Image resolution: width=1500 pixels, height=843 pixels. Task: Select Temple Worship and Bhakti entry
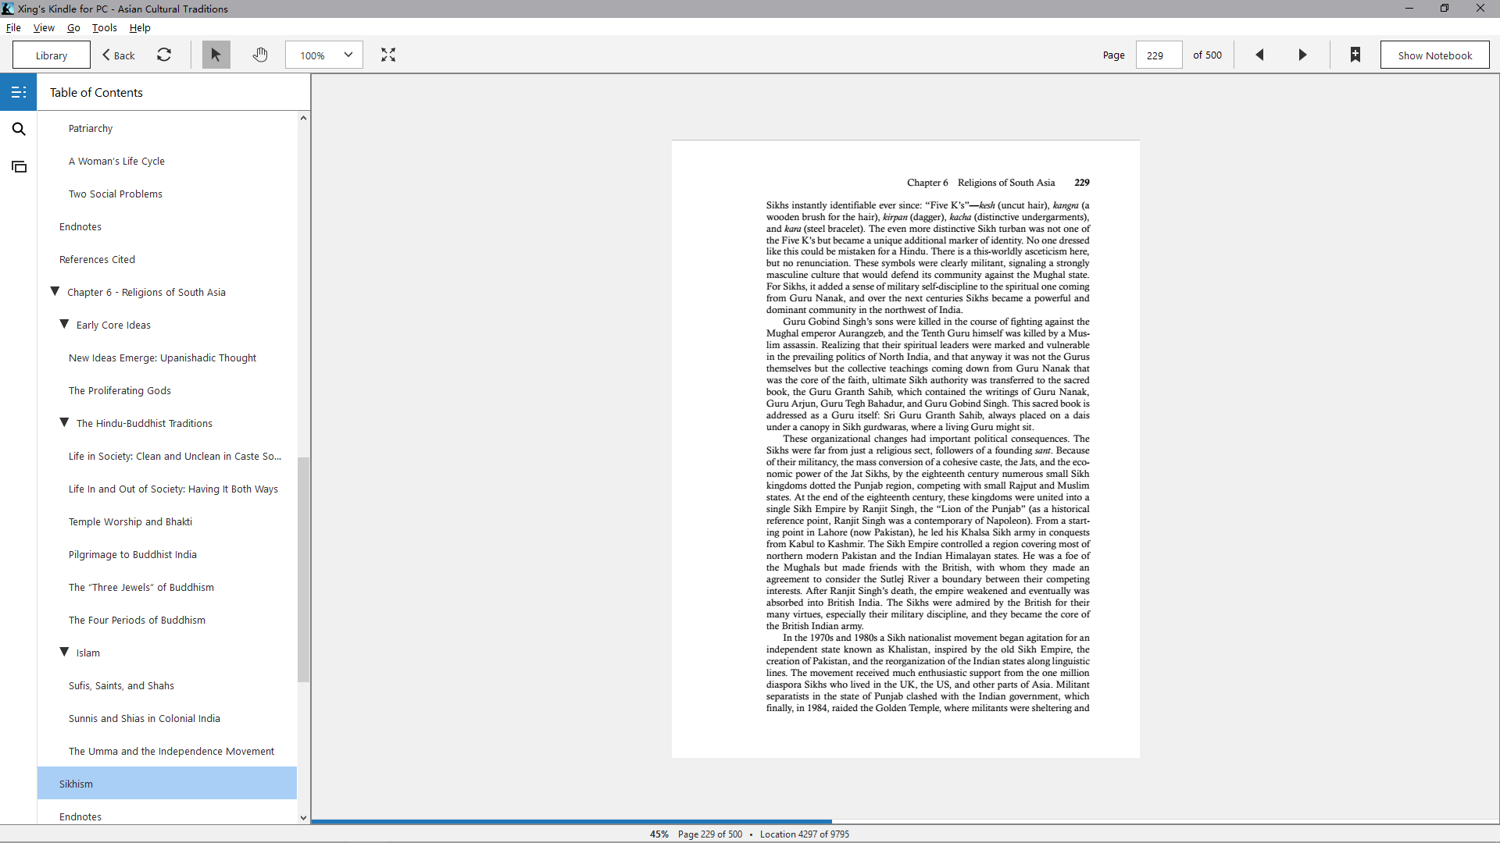[130, 521]
